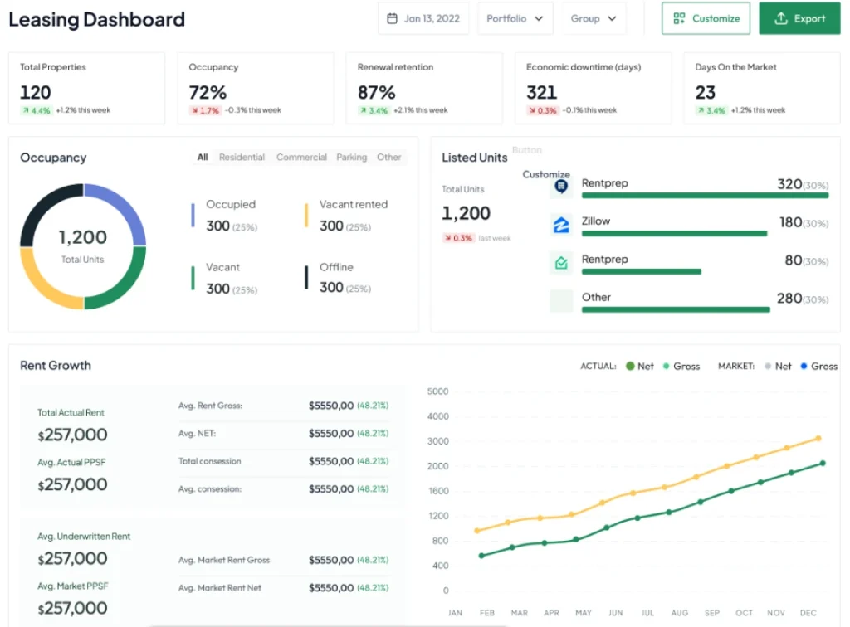This screenshot has width=850, height=627.
Task: Open the Jan 13, 2022 date picker
Action: [x=423, y=18]
